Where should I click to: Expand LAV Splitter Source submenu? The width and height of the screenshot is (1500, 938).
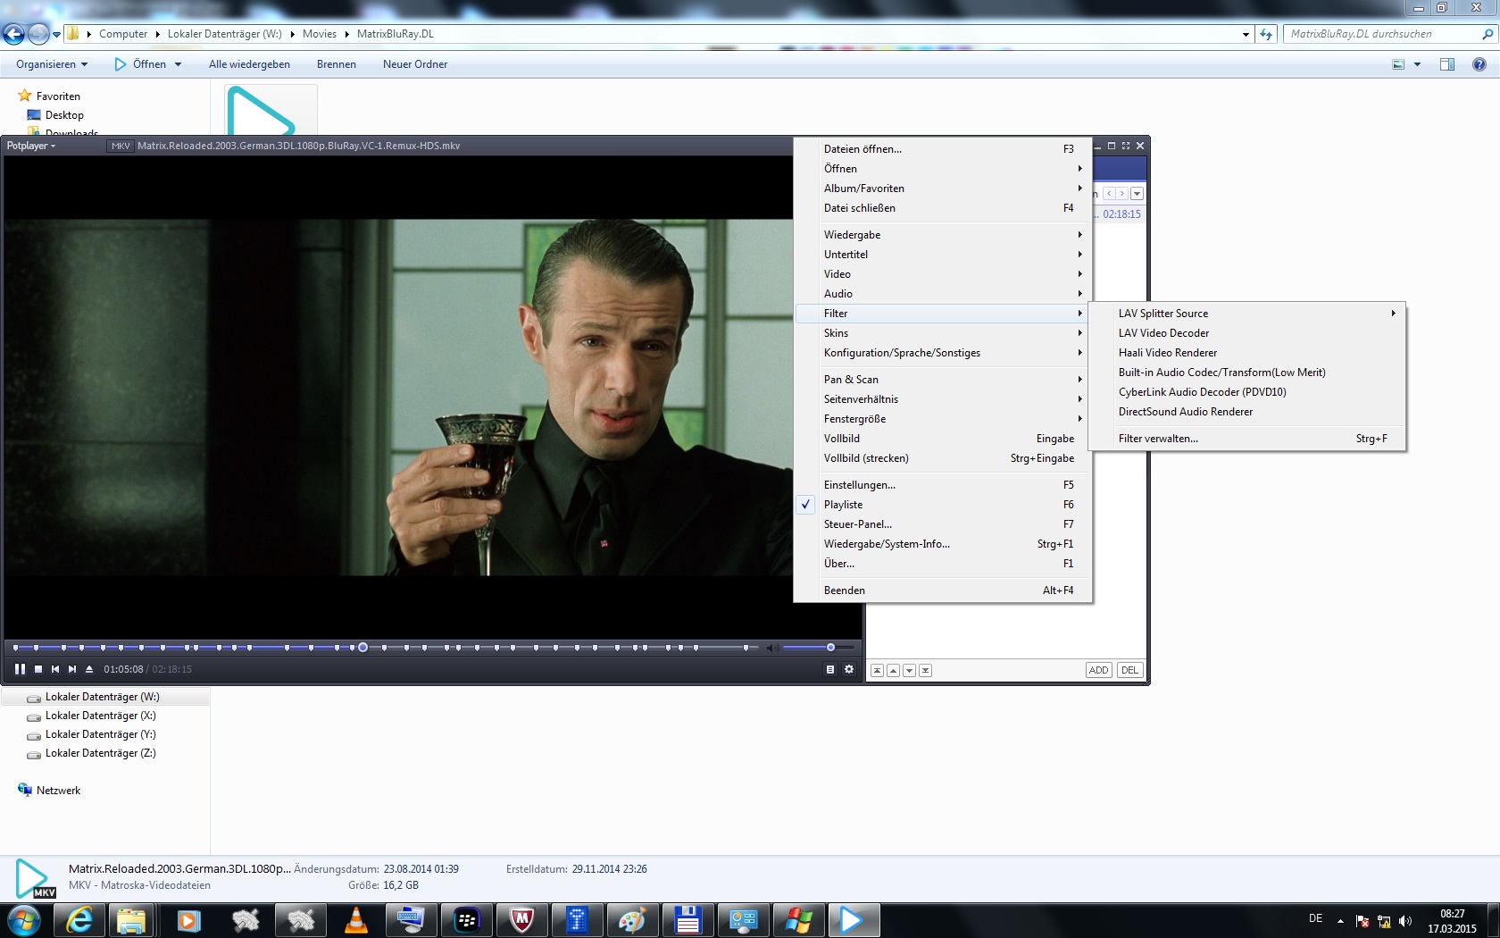(x=1247, y=314)
